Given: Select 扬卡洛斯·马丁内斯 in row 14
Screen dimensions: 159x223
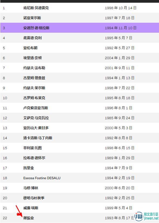Looking at the screenshot, I should pyautogui.click(x=38, y=138).
